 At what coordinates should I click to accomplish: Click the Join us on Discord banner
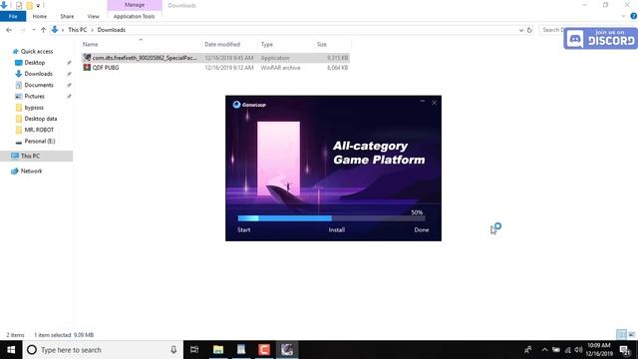(x=600, y=39)
